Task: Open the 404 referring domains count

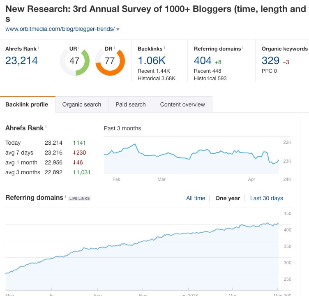Action: coord(203,60)
